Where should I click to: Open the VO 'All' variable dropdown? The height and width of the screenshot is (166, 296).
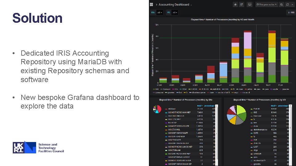tap(175, 13)
